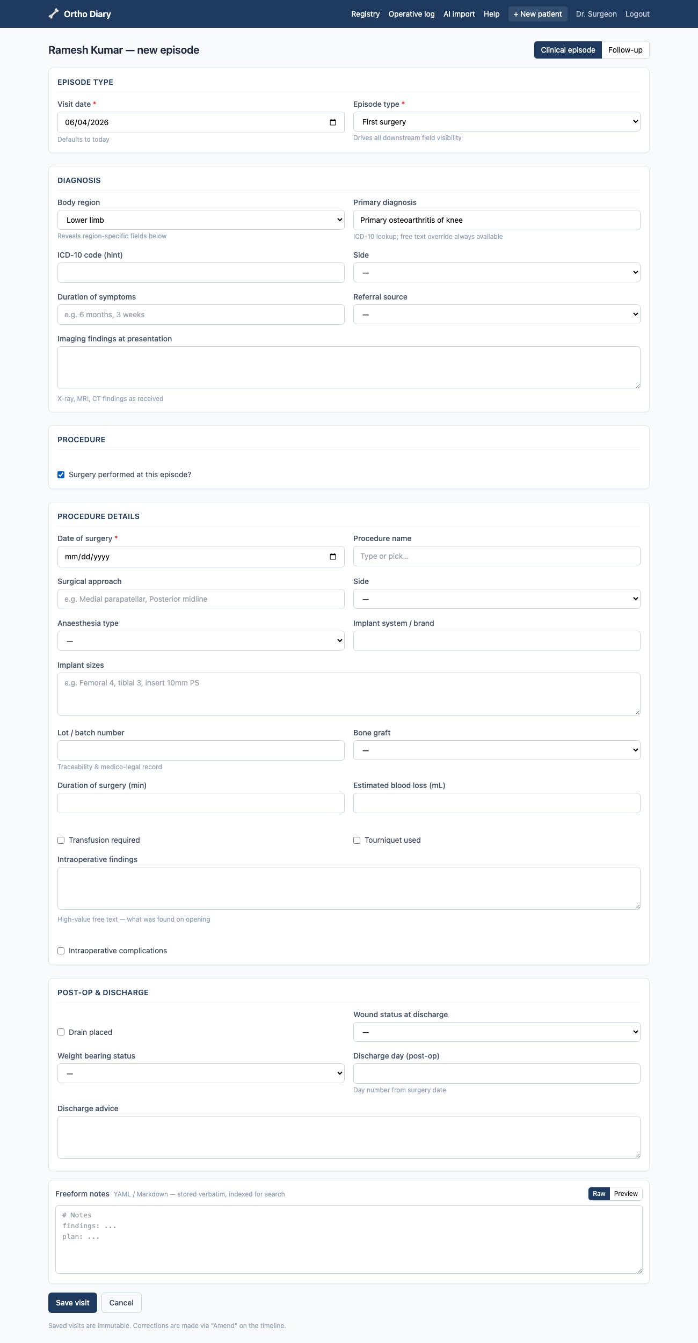Open AI import from the navigation bar
The height and width of the screenshot is (1343, 698).
coord(459,14)
